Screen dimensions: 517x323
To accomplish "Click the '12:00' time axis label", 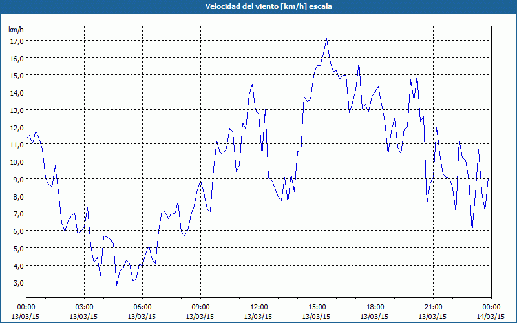I will [259, 307].
